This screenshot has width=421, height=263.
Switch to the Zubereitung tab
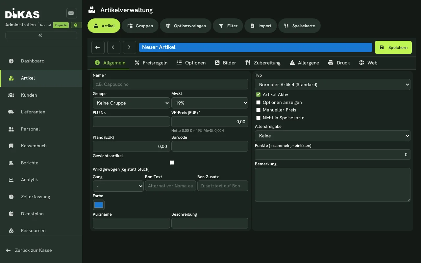263,63
